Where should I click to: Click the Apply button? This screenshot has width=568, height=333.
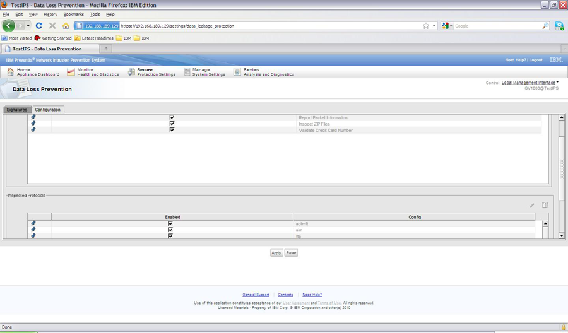coord(276,253)
